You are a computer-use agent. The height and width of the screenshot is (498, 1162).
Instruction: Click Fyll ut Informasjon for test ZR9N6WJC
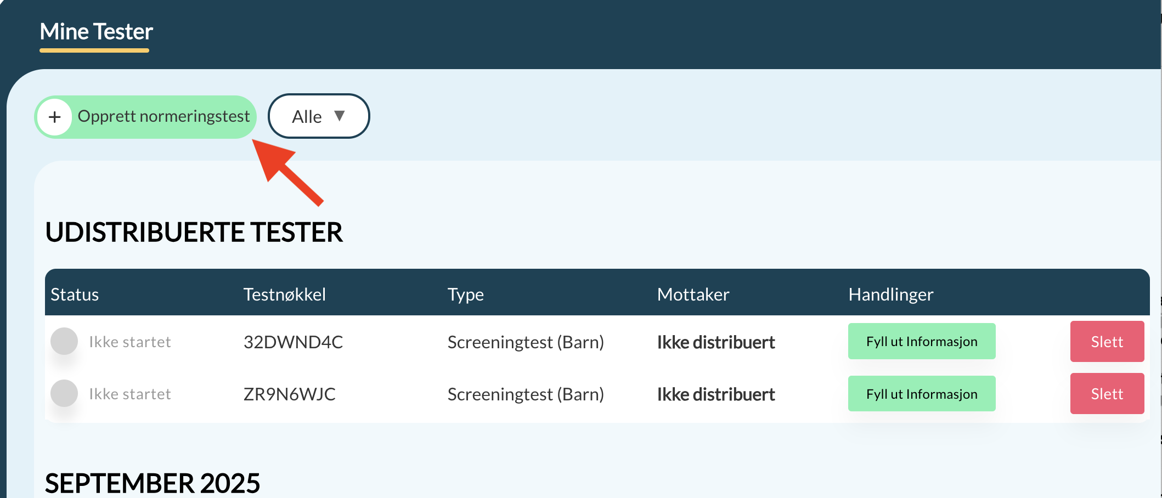coord(921,393)
